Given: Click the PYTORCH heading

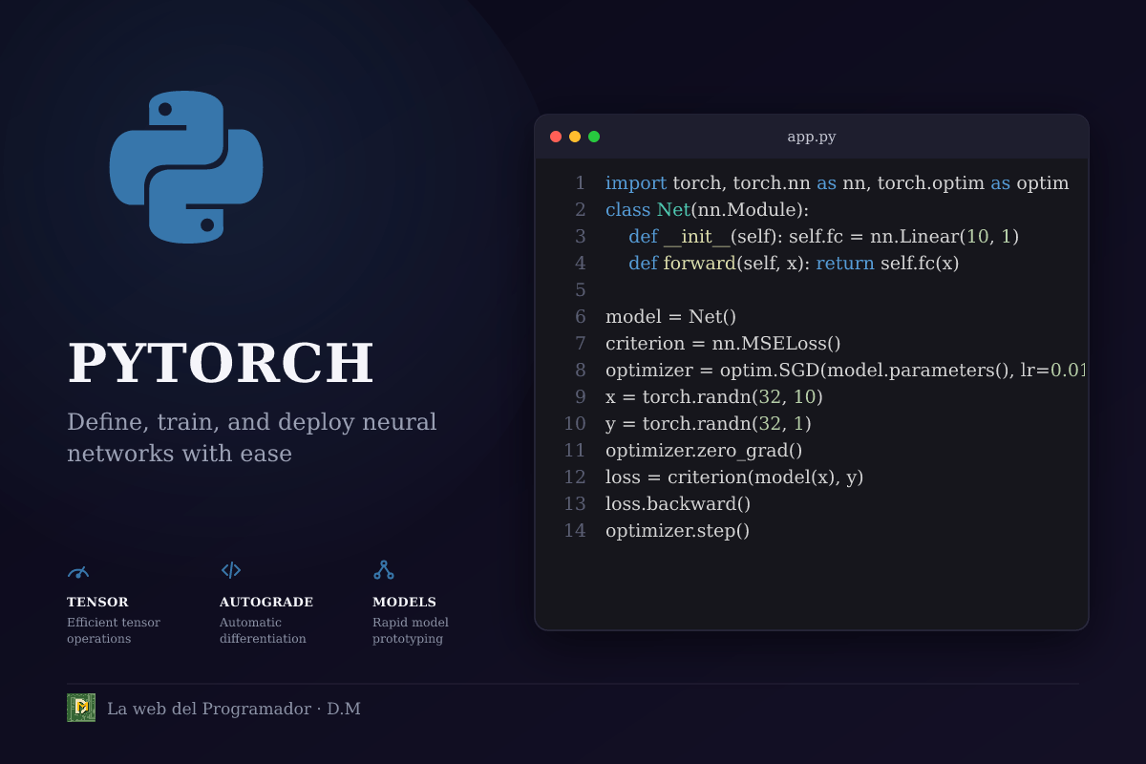Looking at the screenshot, I should click(221, 363).
